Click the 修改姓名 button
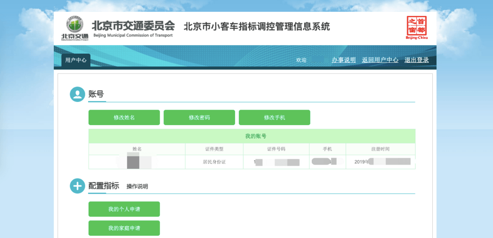Screen dimensions: 493x238 pos(124,117)
